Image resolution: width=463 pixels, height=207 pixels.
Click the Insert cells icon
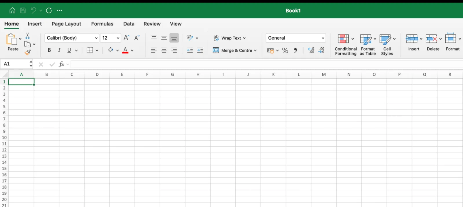[x=411, y=39]
